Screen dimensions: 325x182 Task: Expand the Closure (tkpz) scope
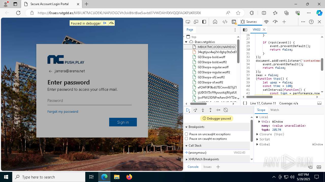tap(257, 134)
